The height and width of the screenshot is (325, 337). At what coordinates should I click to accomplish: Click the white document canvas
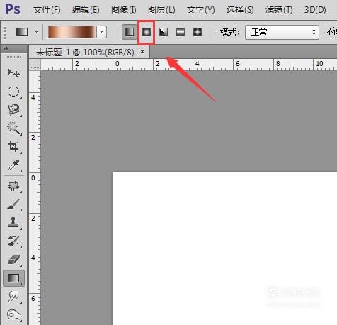(224, 248)
